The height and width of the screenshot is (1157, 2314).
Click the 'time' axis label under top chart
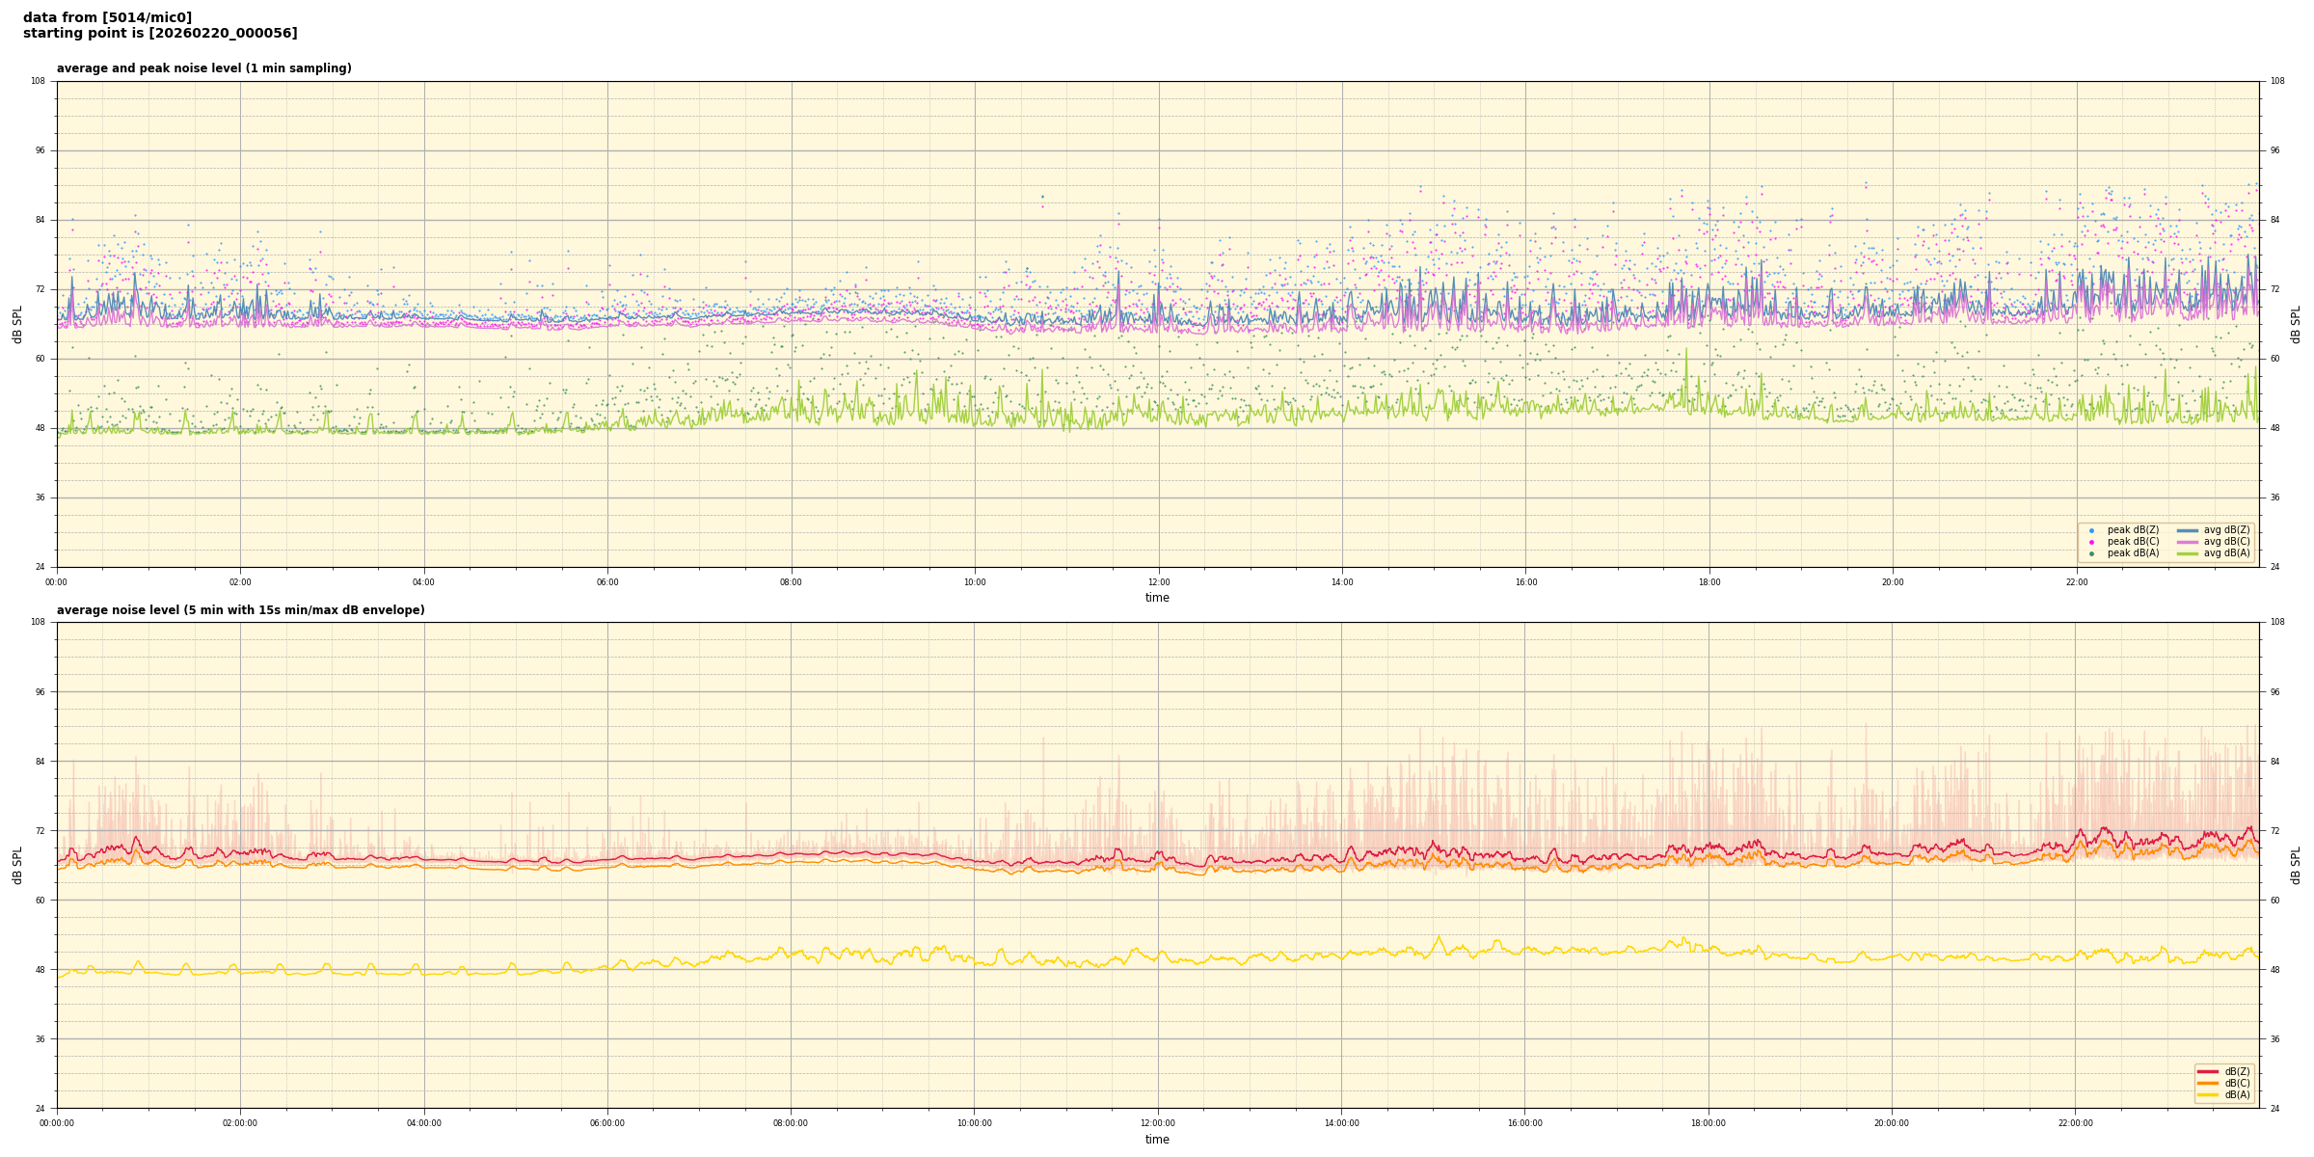[x=1157, y=598]
